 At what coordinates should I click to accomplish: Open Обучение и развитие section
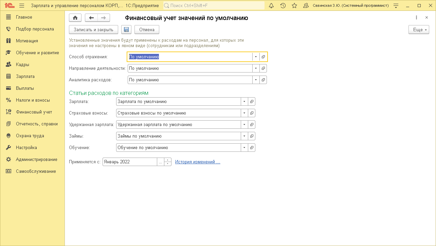click(x=32, y=53)
